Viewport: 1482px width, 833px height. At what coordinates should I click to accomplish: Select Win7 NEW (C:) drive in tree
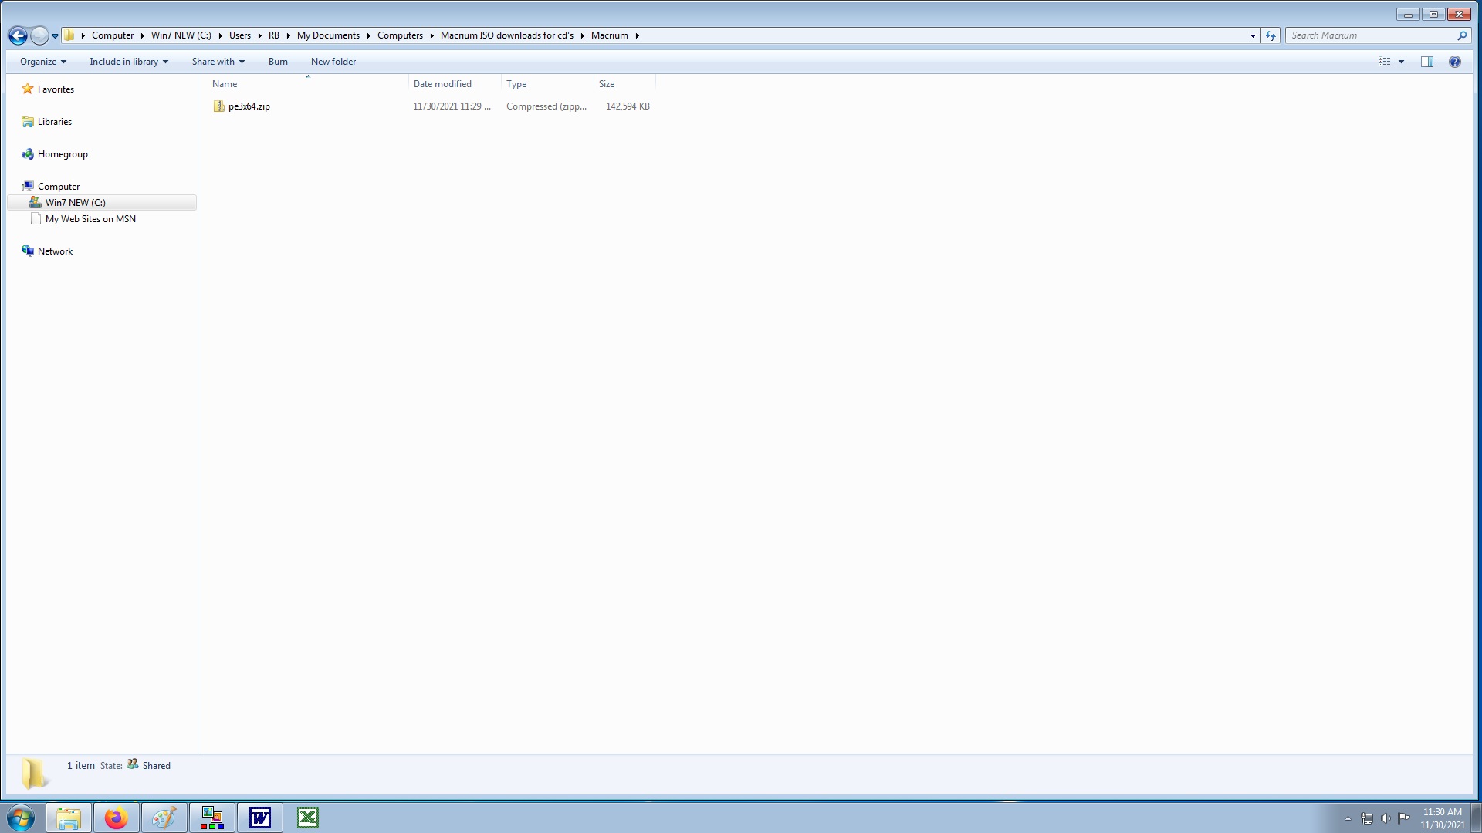76,203
